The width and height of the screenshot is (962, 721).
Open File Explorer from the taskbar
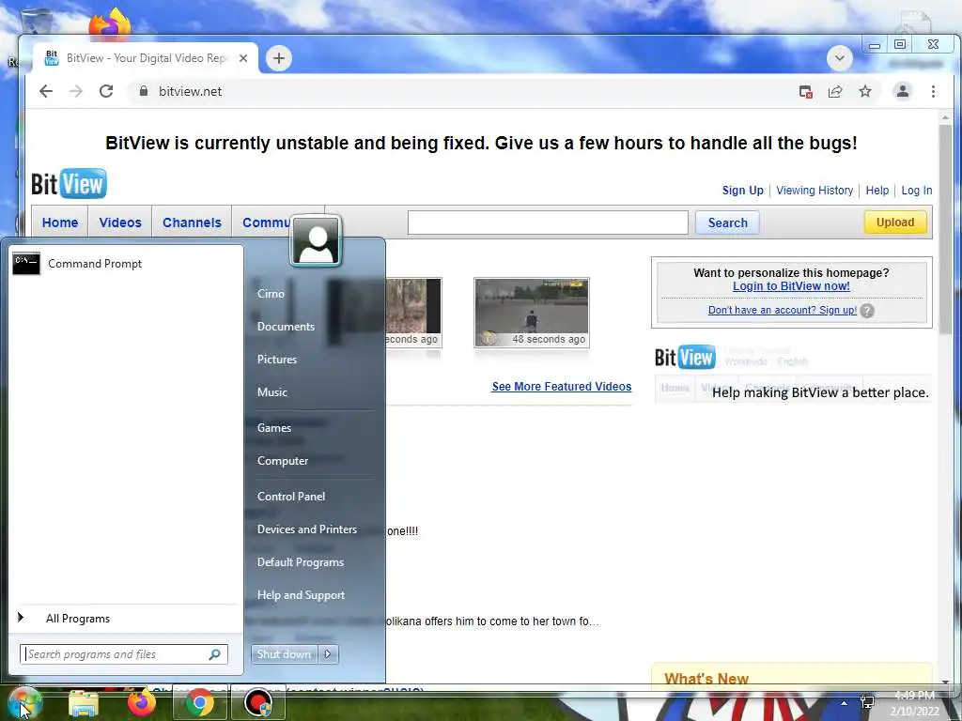point(84,703)
